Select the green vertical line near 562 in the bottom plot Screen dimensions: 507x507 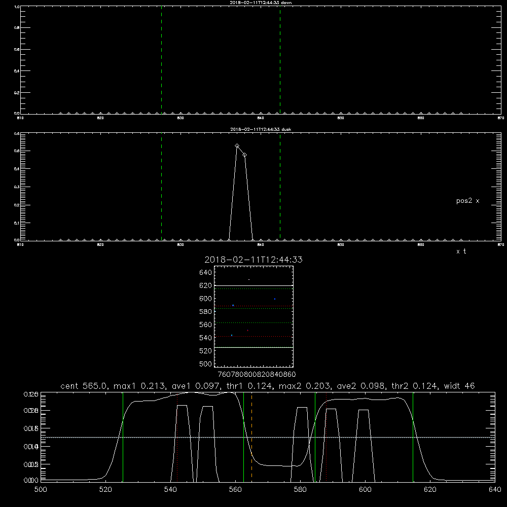point(243,437)
